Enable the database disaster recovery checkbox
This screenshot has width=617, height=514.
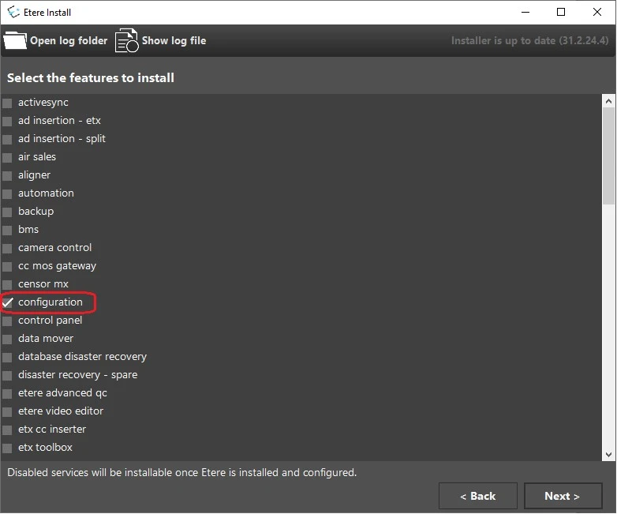tap(7, 357)
